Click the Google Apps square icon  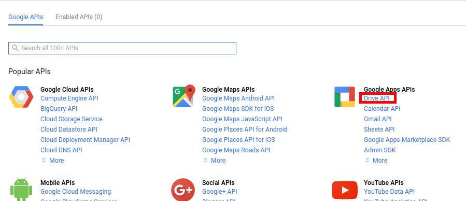pyautogui.click(x=345, y=97)
